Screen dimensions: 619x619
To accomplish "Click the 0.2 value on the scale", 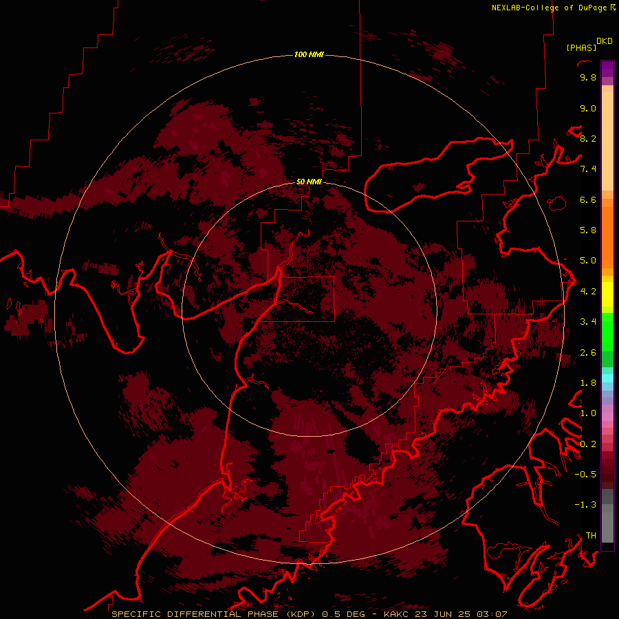I will (588, 444).
